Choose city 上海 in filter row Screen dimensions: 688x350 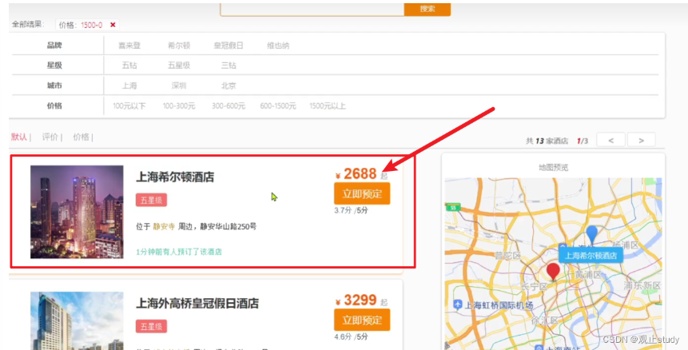point(129,86)
